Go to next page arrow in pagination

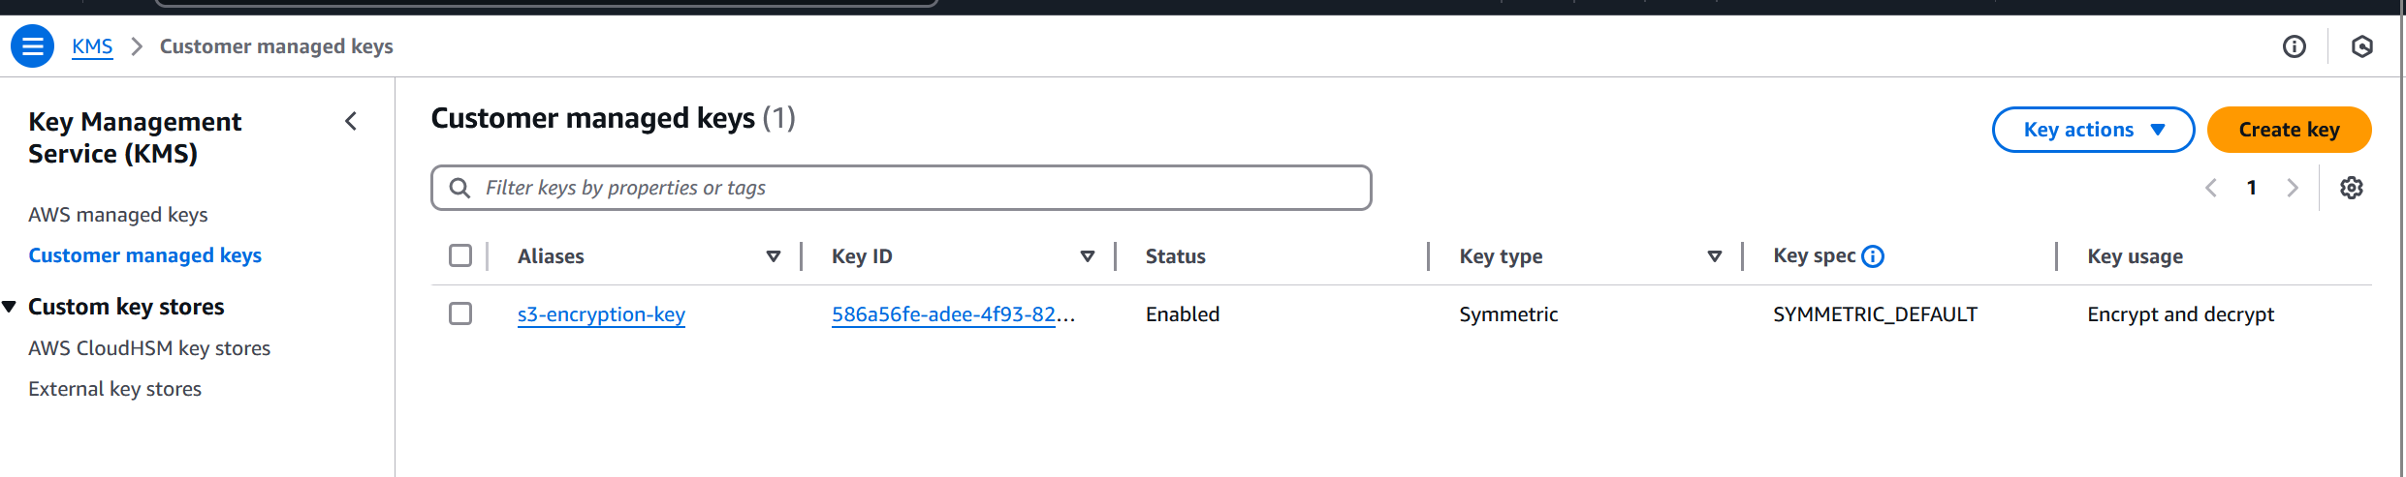[x=2293, y=188]
